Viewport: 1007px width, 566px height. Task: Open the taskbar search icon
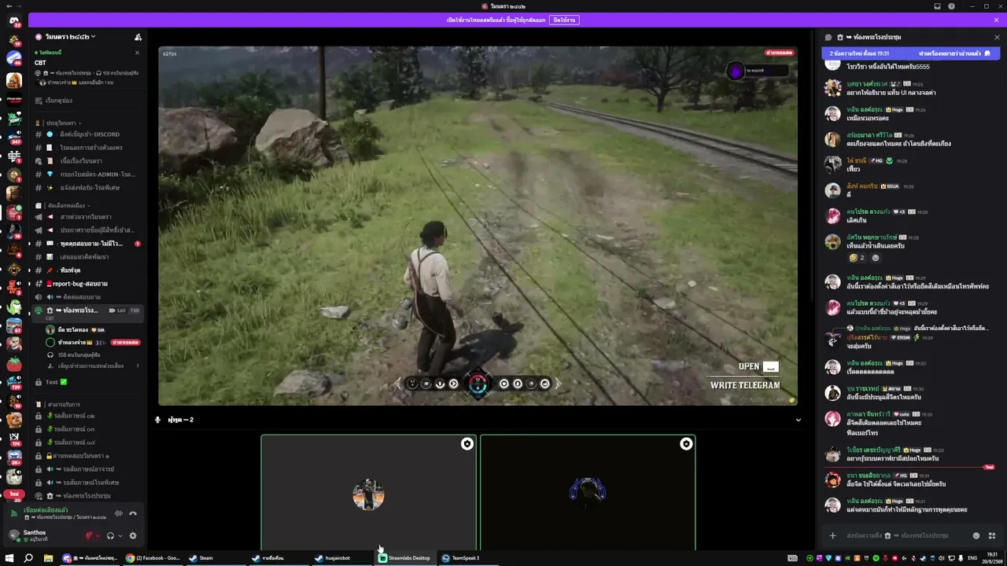pos(28,558)
